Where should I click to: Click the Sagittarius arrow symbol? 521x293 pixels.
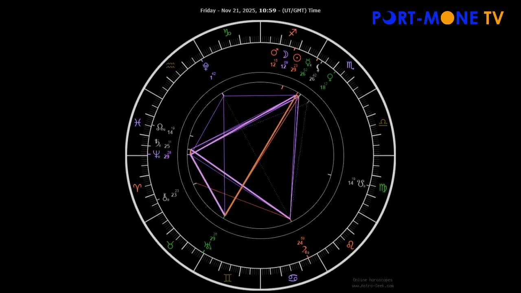click(x=293, y=33)
